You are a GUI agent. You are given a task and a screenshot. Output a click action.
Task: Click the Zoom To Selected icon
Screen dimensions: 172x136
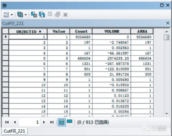point(57,14)
